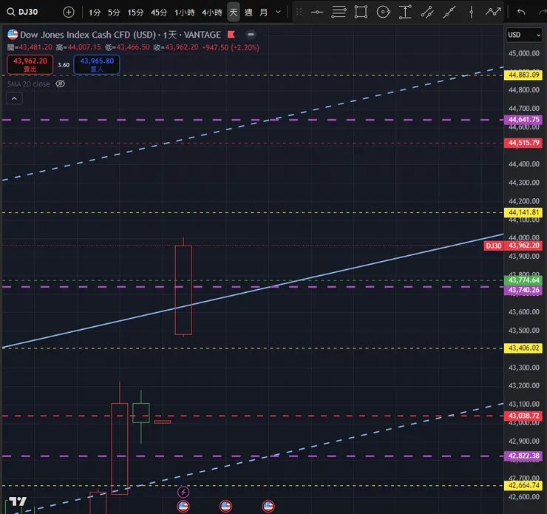
Task: Collapse the indicator legend with chevron
Action: [14, 99]
